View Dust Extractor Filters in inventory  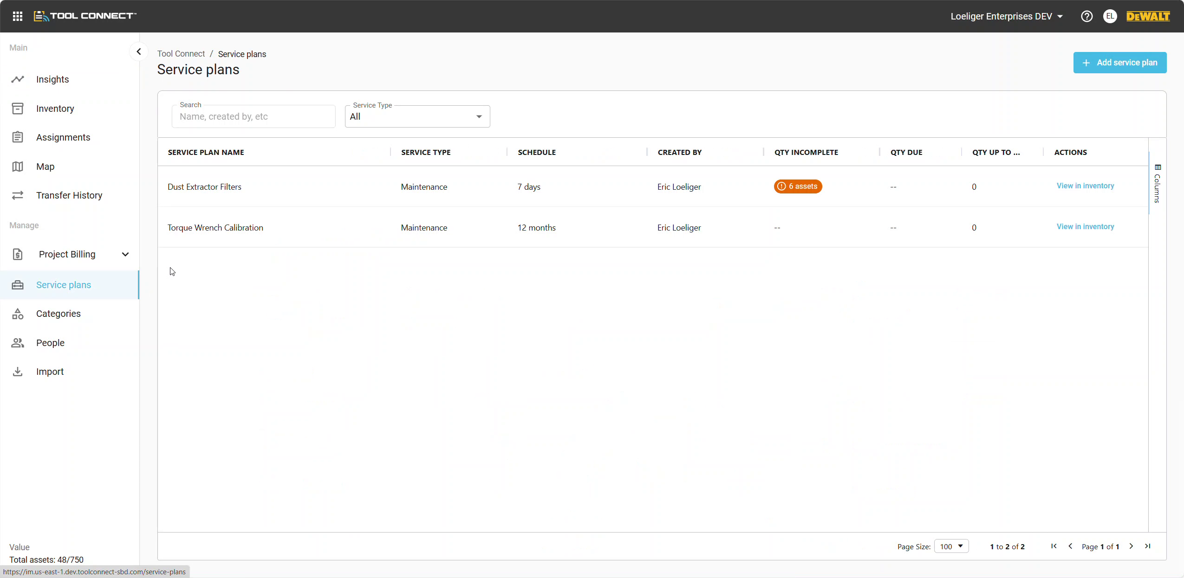click(x=1085, y=186)
